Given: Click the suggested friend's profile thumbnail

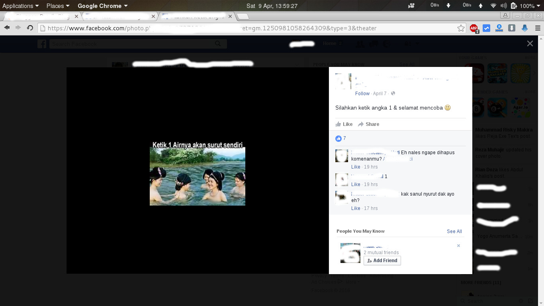Looking at the screenshot, I should (350, 253).
